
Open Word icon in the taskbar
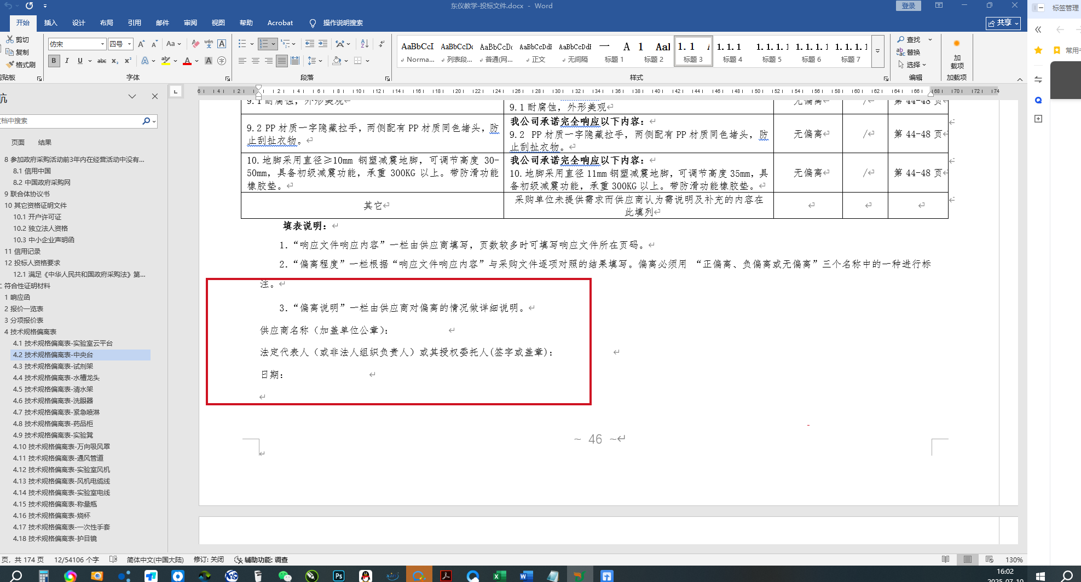coord(526,576)
